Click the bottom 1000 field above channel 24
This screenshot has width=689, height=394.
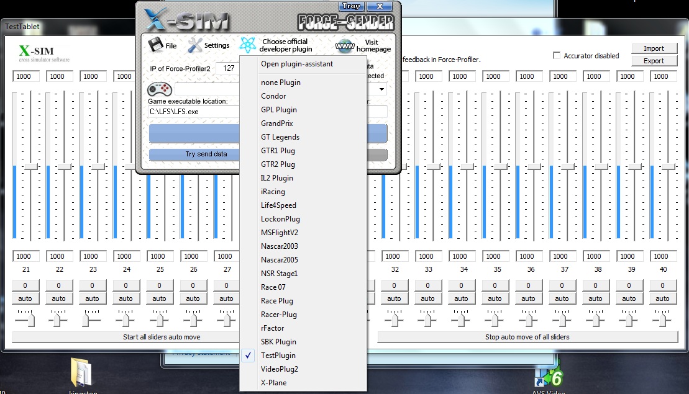pyautogui.click(x=126, y=256)
